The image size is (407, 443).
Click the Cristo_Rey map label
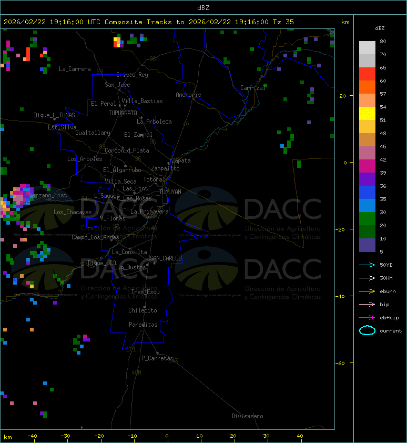click(x=132, y=75)
